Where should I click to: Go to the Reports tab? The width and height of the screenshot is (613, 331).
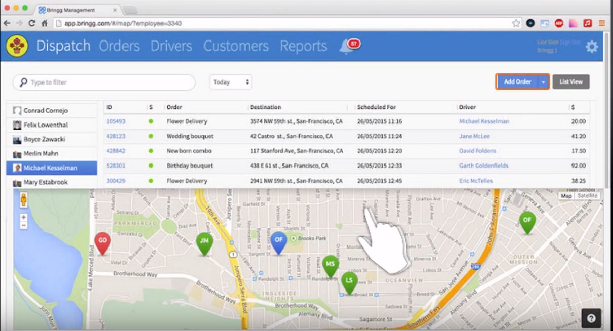[x=303, y=46]
